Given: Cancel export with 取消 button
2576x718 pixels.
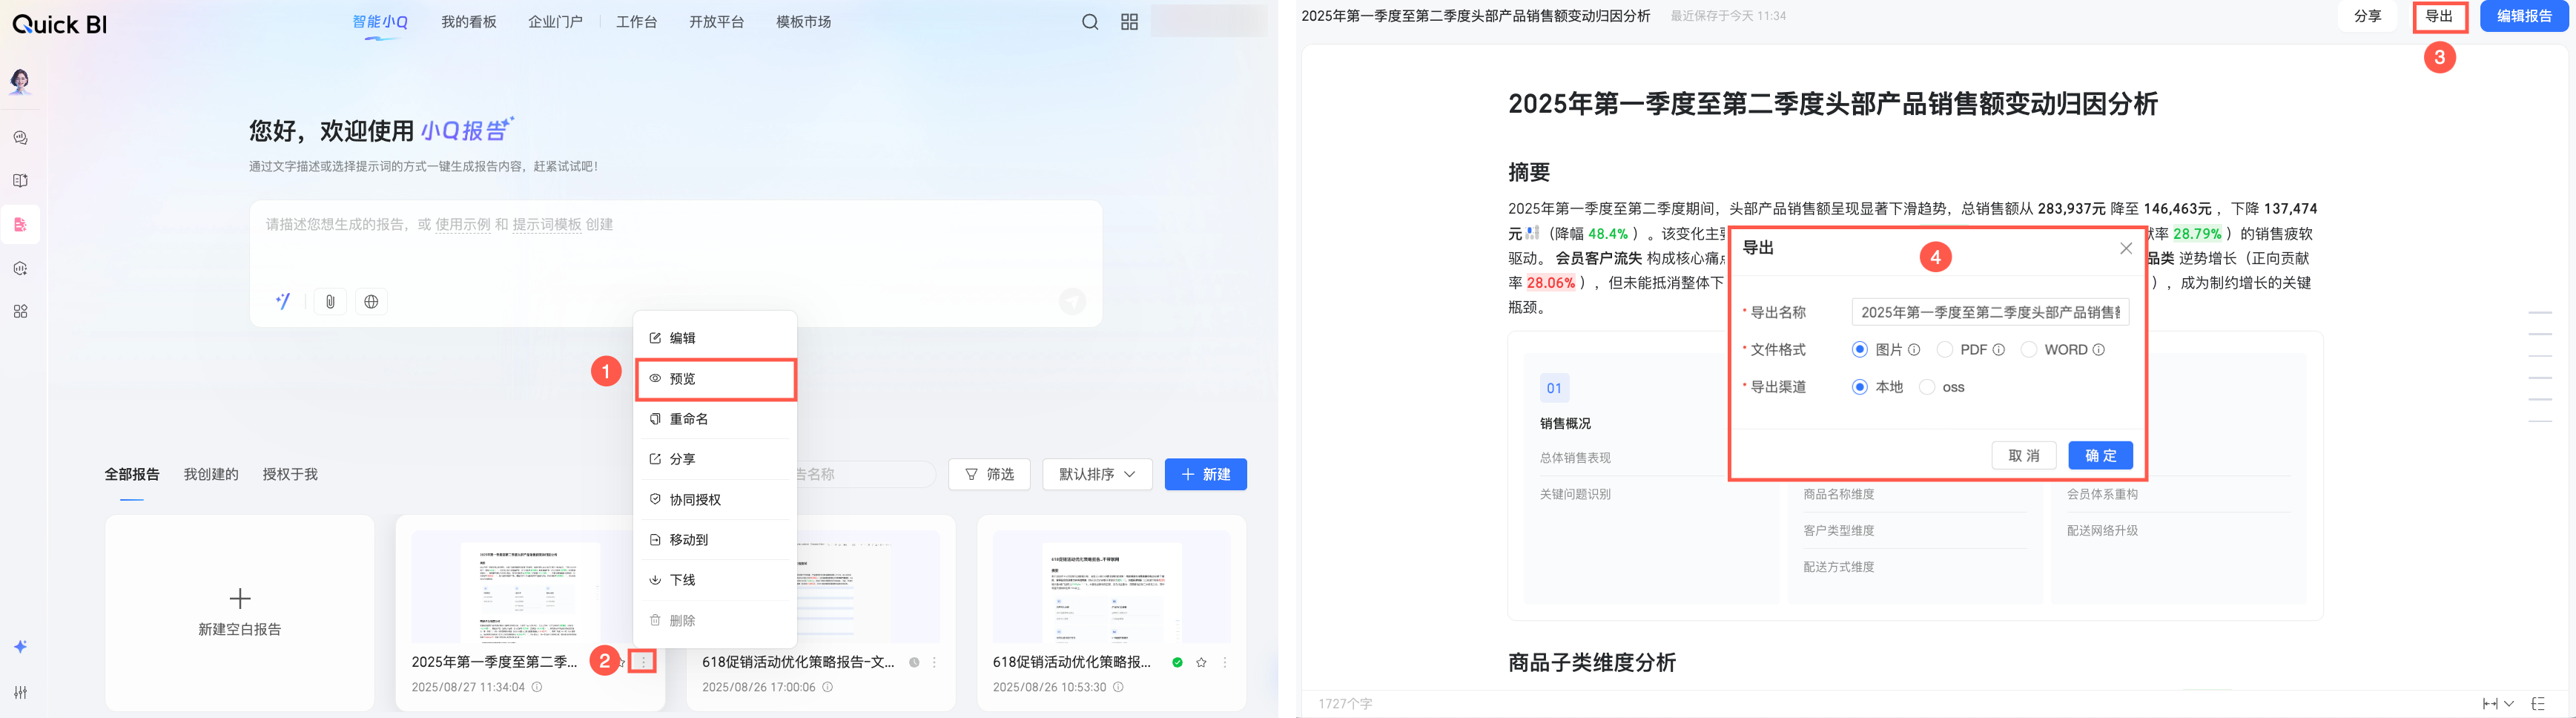Looking at the screenshot, I should point(2023,456).
